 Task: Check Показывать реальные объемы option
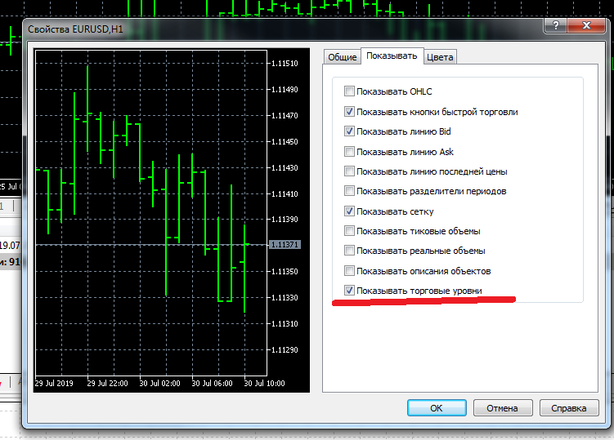[x=349, y=251]
